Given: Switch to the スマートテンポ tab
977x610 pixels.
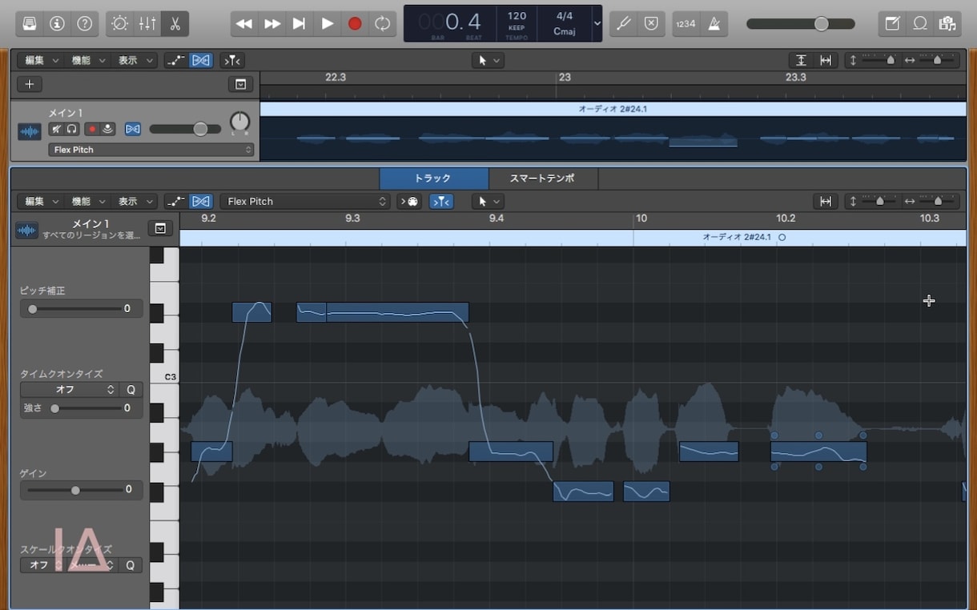Looking at the screenshot, I should pos(542,179).
